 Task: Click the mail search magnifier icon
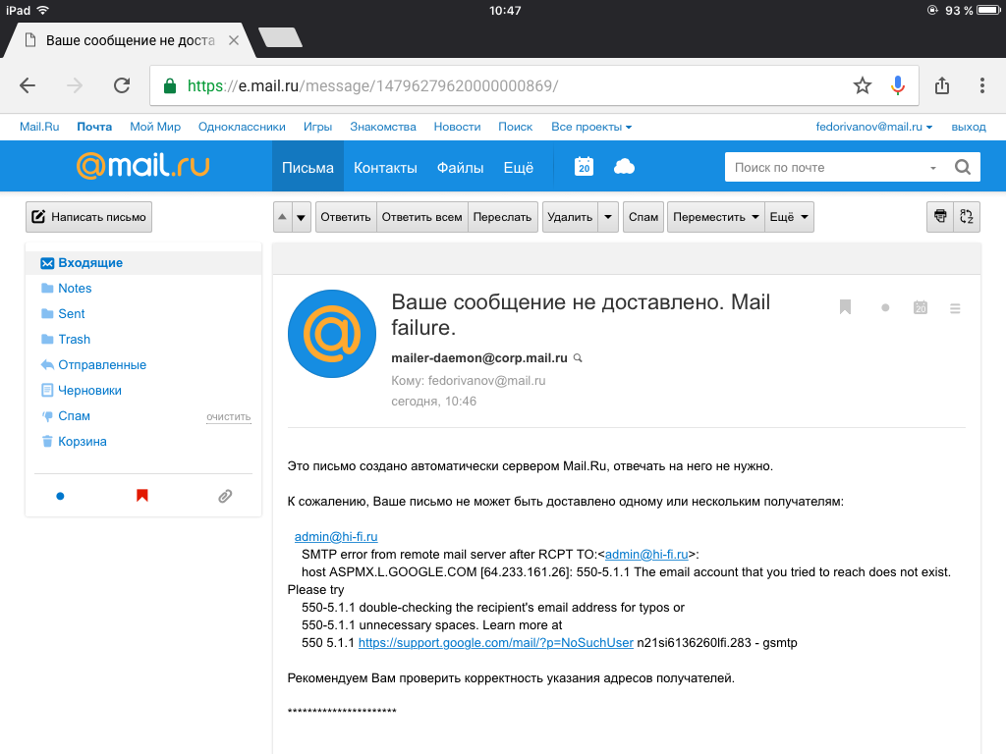pyautogui.click(x=963, y=167)
